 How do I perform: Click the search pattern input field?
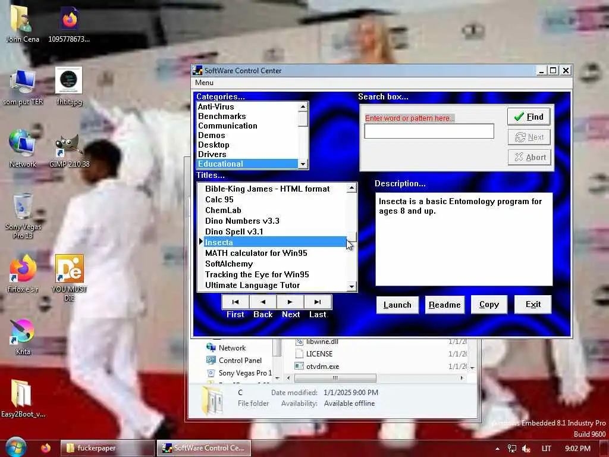click(x=429, y=131)
